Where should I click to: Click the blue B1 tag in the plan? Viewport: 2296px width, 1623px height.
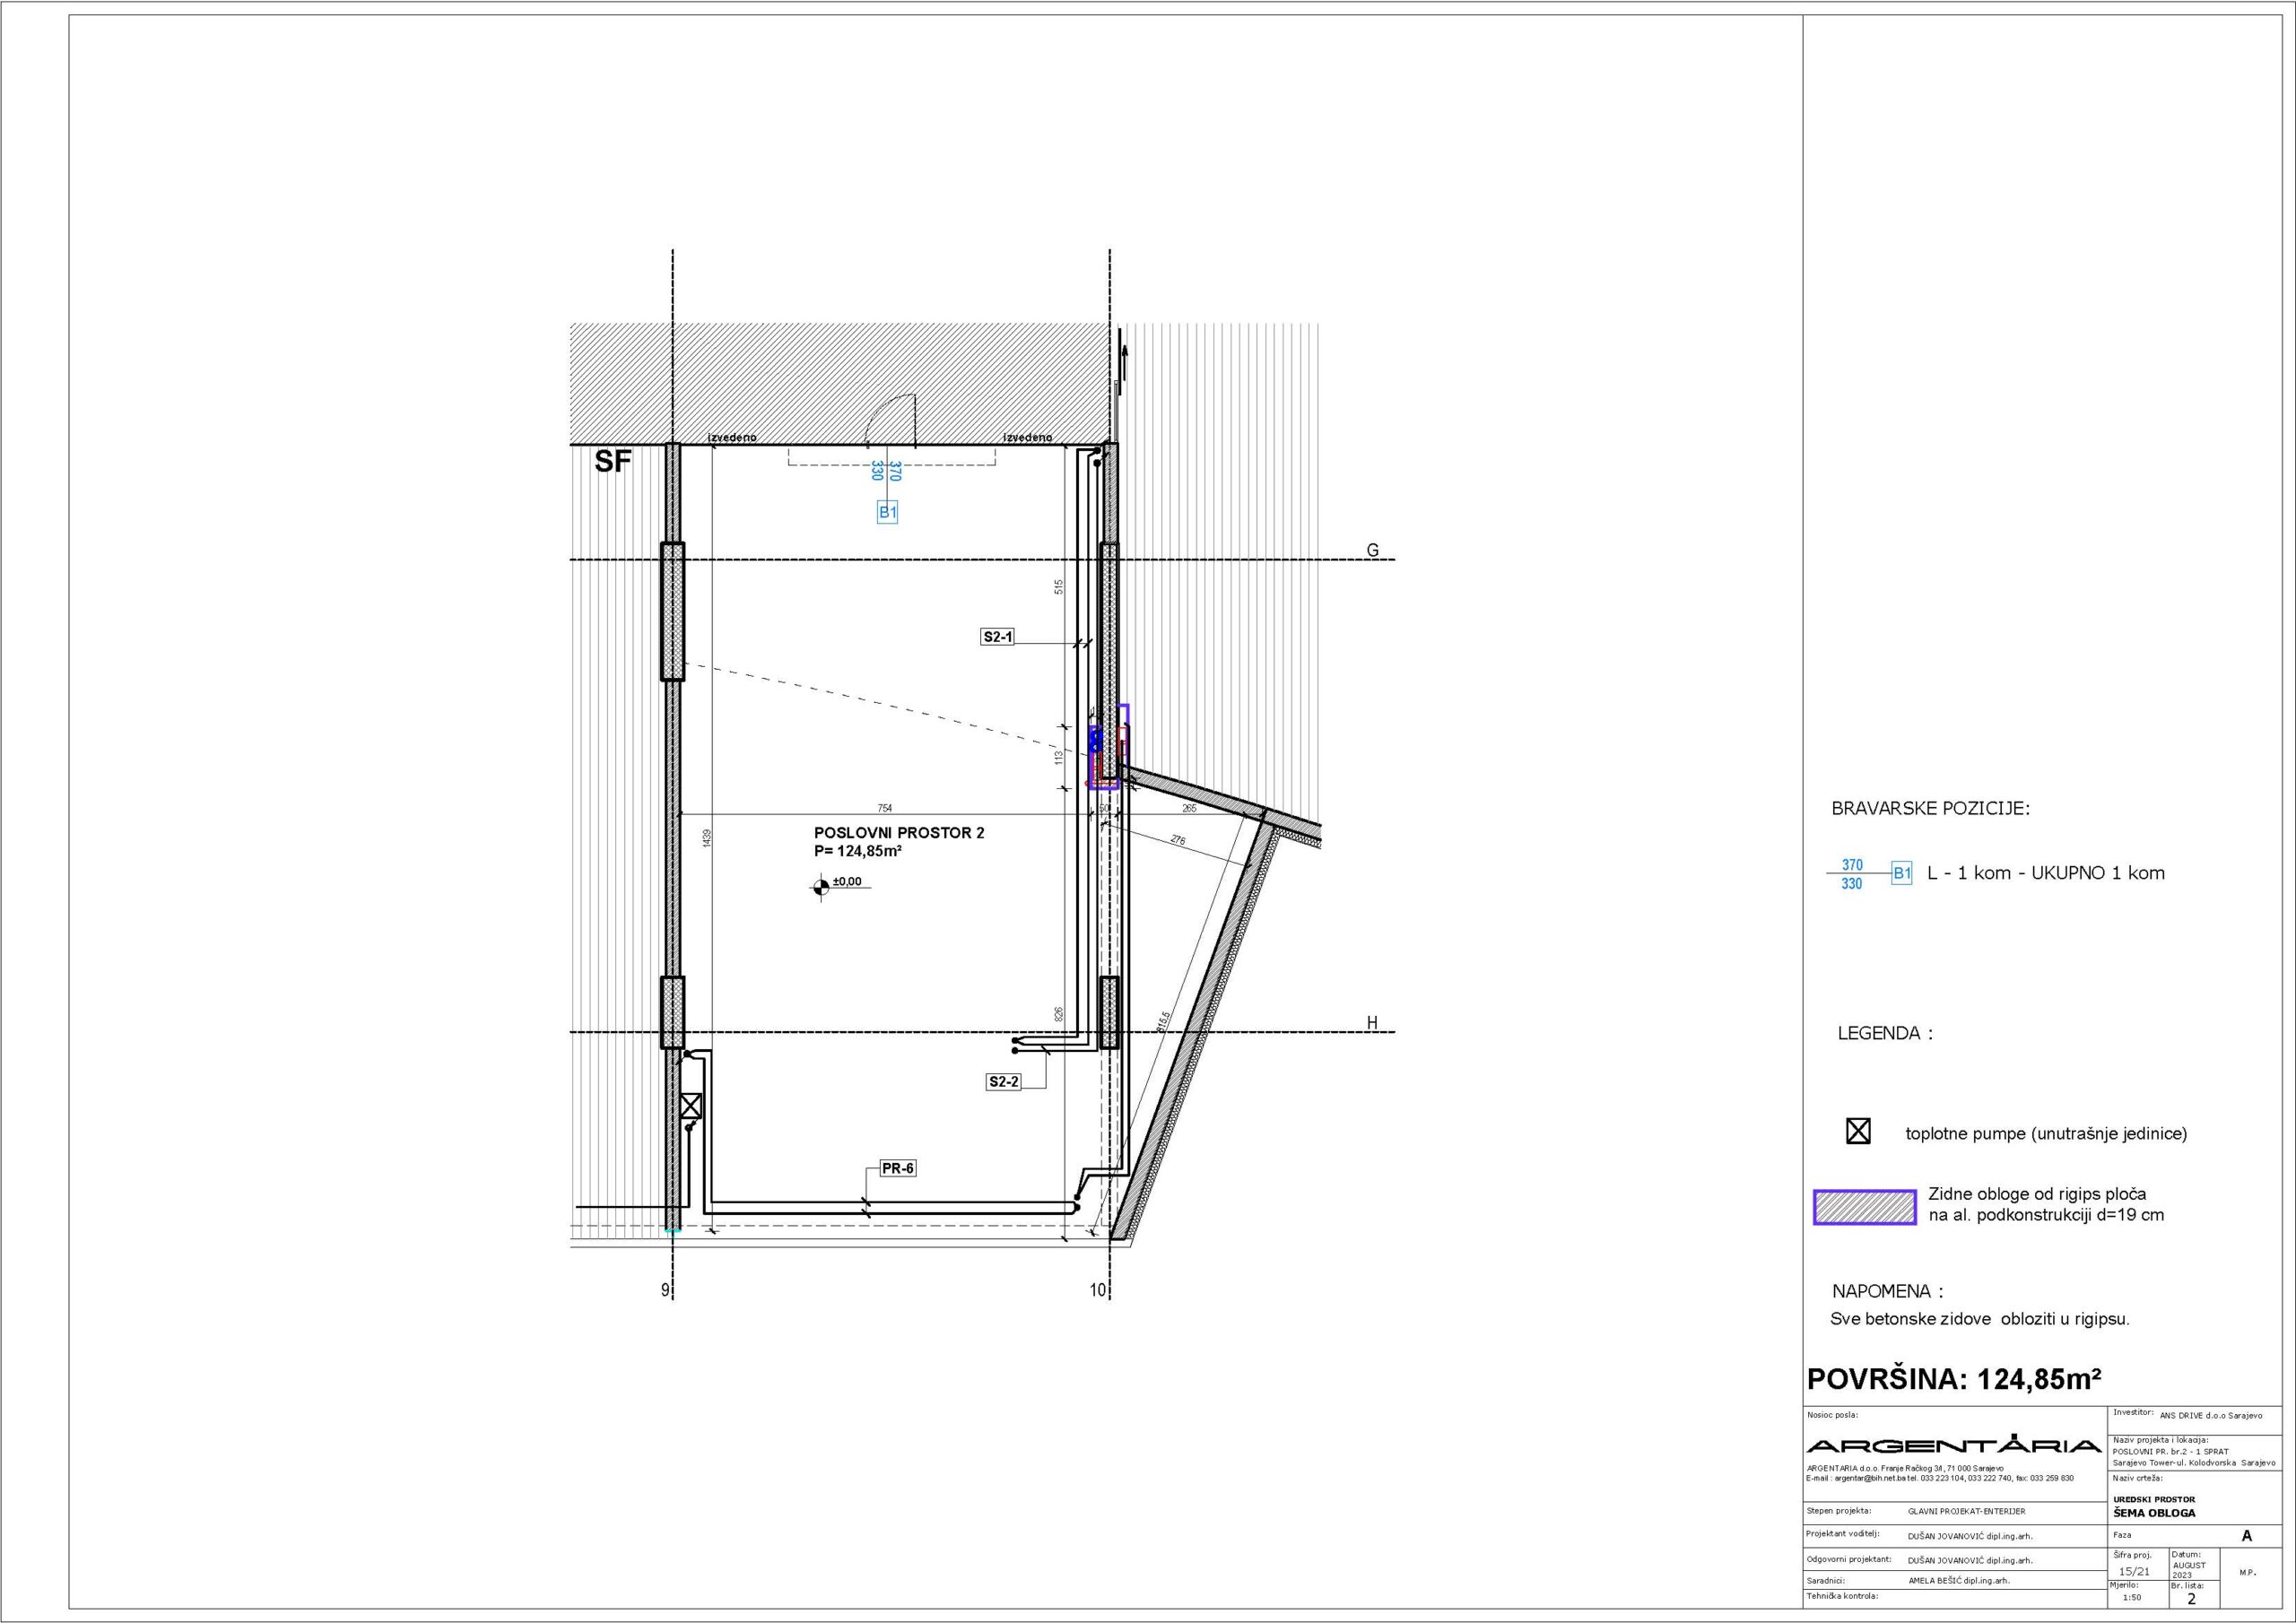(887, 512)
